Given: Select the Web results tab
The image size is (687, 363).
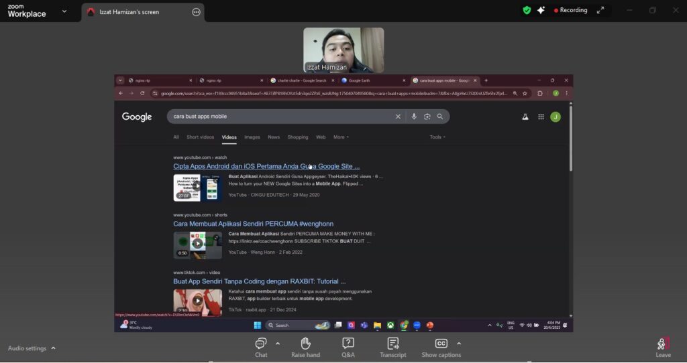Looking at the screenshot, I should 321,137.
